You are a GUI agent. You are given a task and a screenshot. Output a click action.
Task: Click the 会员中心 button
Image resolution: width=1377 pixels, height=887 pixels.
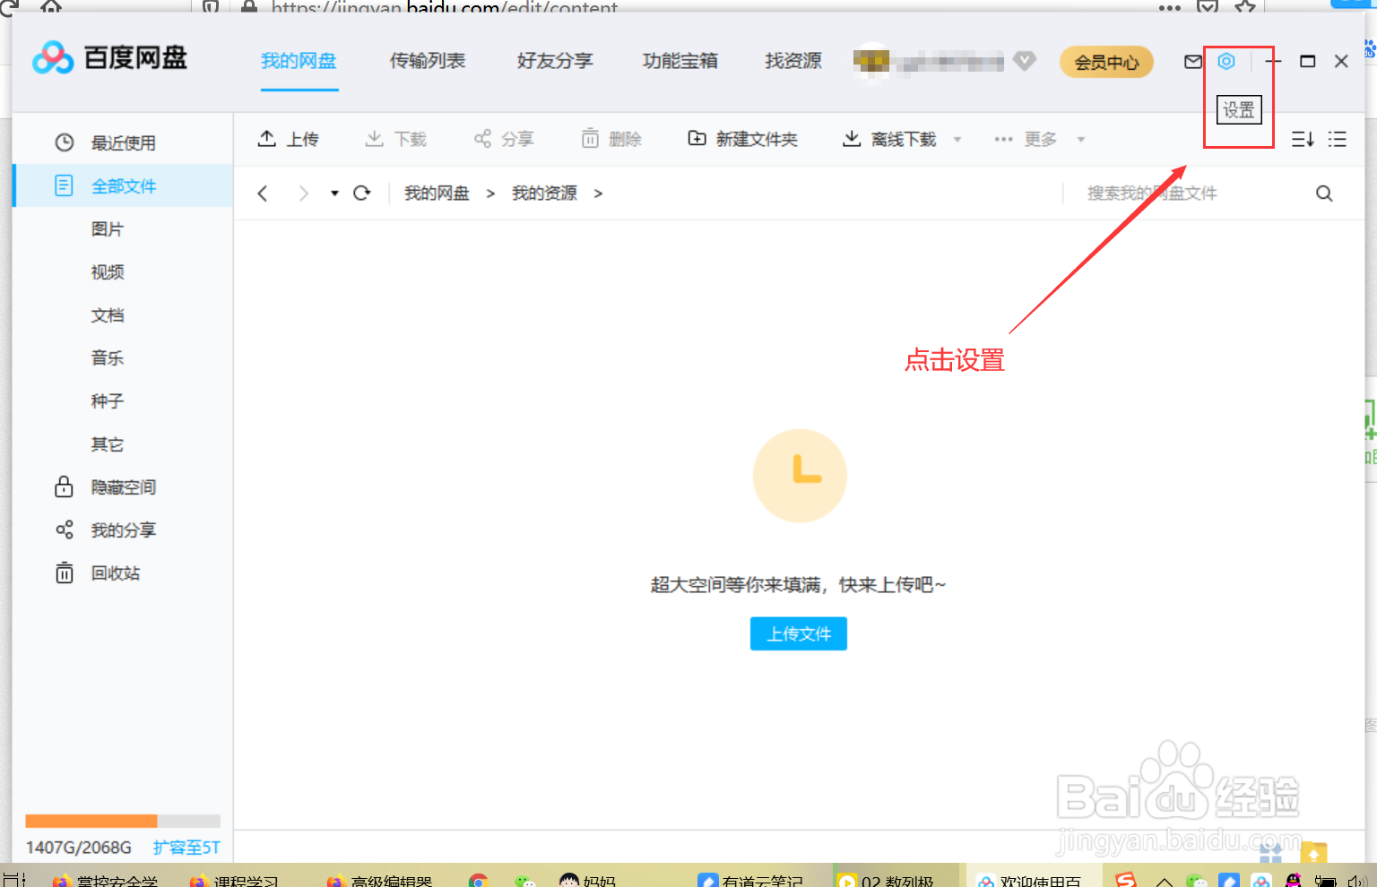tap(1106, 62)
